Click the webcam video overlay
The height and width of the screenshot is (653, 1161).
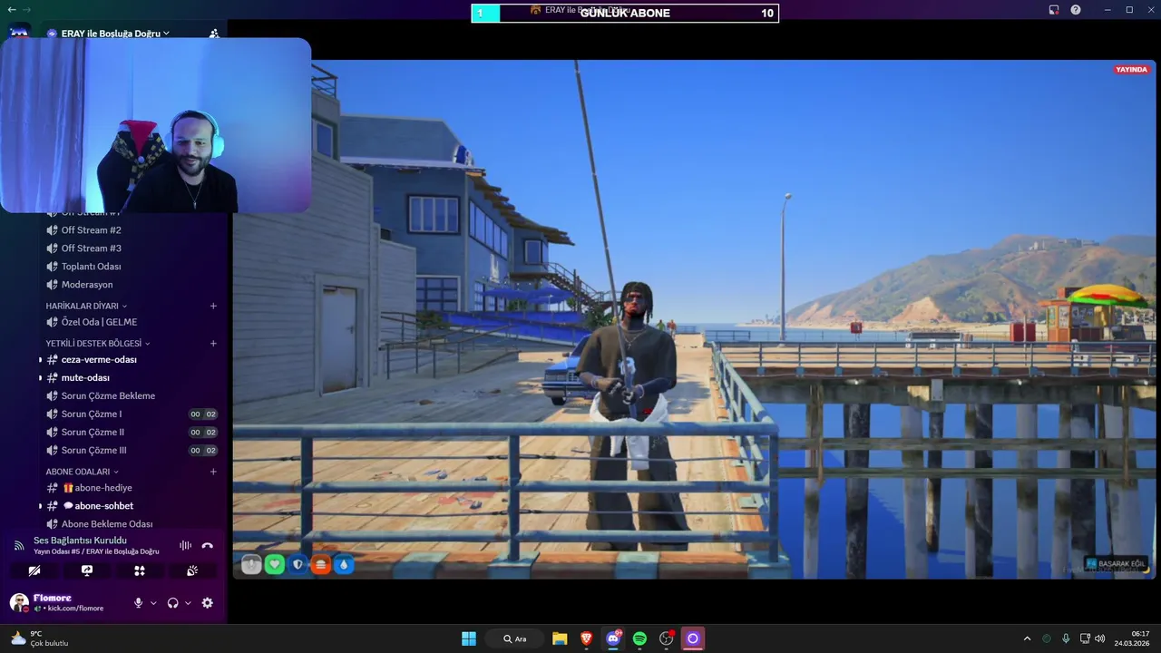coord(155,125)
